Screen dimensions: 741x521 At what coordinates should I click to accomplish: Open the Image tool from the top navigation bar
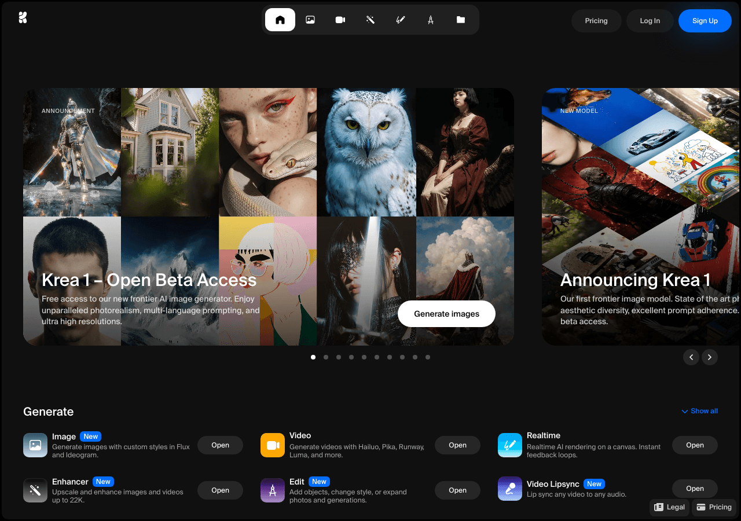pos(310,20)
